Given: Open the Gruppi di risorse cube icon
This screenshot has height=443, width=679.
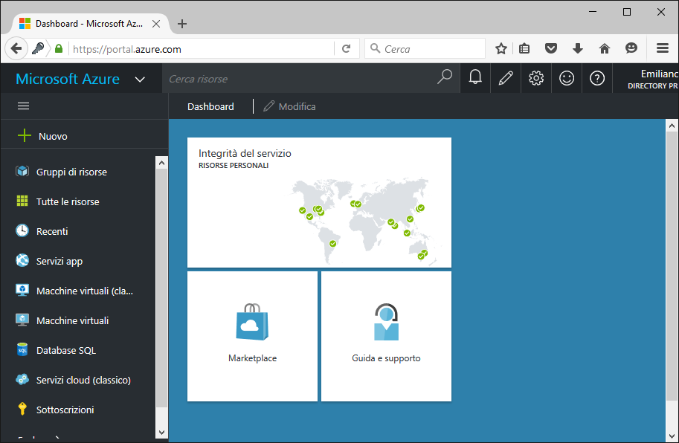Looking at the screenshot, I should (22, 171).
